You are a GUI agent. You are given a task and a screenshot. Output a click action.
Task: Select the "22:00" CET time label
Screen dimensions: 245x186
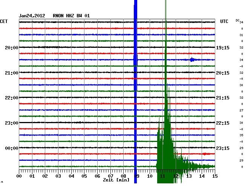(12, 98)
